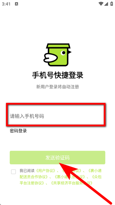The width and height of the screenshot is (115, 205).
Task: Open the 《用户协议》 link
Action: point(45,171)
